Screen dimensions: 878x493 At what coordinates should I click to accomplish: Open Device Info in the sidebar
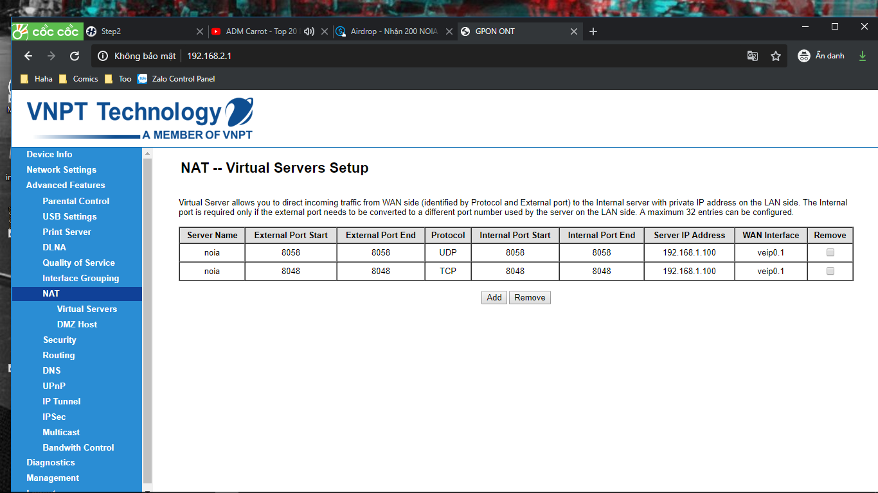pos(49,154)
